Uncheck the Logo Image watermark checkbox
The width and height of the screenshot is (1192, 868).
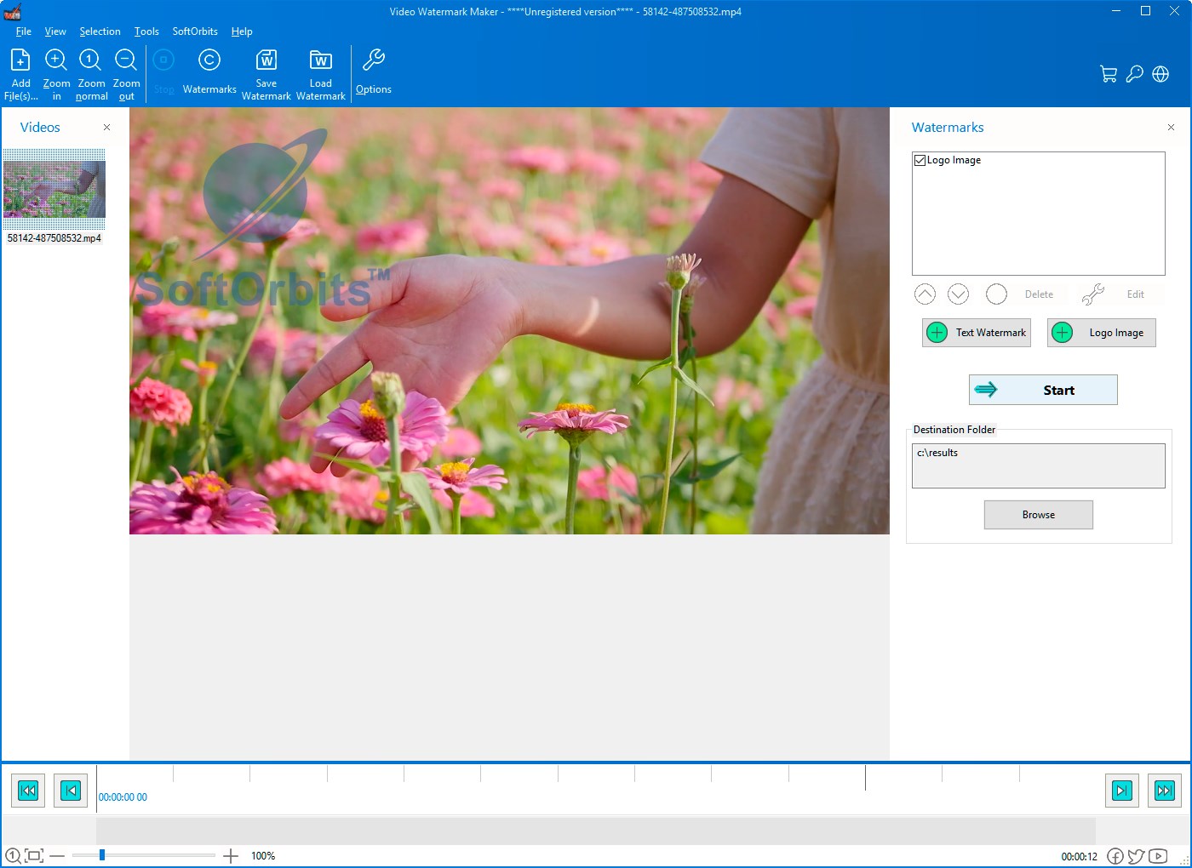point(920,160)
